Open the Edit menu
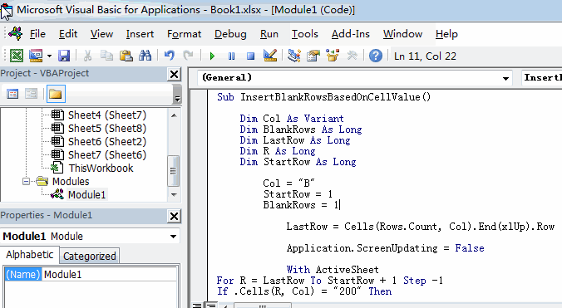This screenshot has width=562, height=308. point(68,34)
